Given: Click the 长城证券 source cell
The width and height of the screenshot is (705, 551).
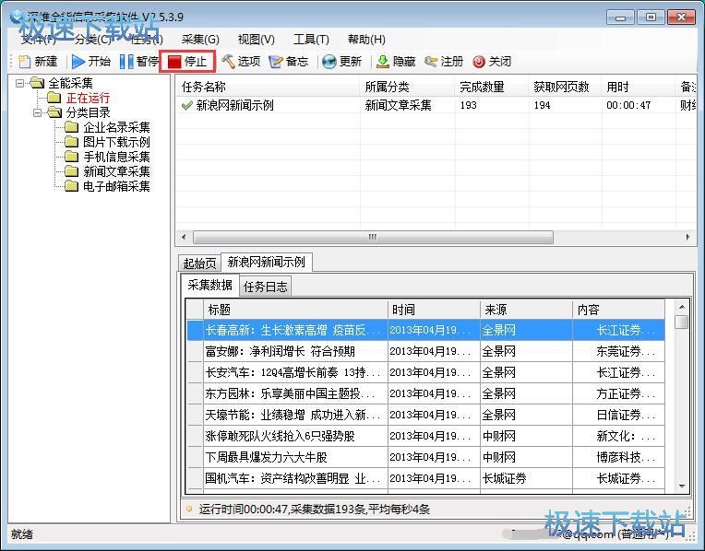Looking at the screenshot, I should point(527,478).
